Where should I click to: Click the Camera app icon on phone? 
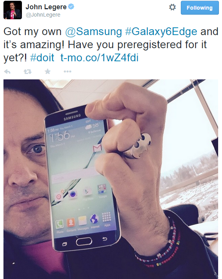73,194
